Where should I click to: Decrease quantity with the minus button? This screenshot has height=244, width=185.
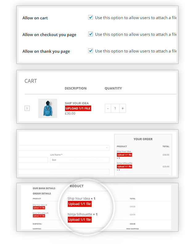(x=108, y=108)
